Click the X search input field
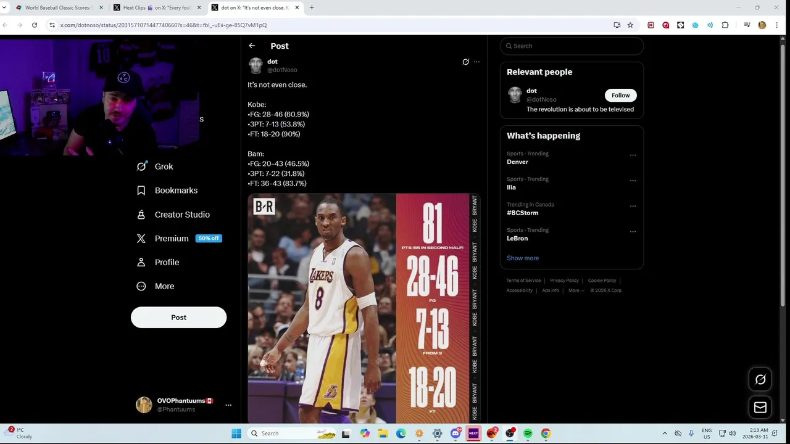 572,46
